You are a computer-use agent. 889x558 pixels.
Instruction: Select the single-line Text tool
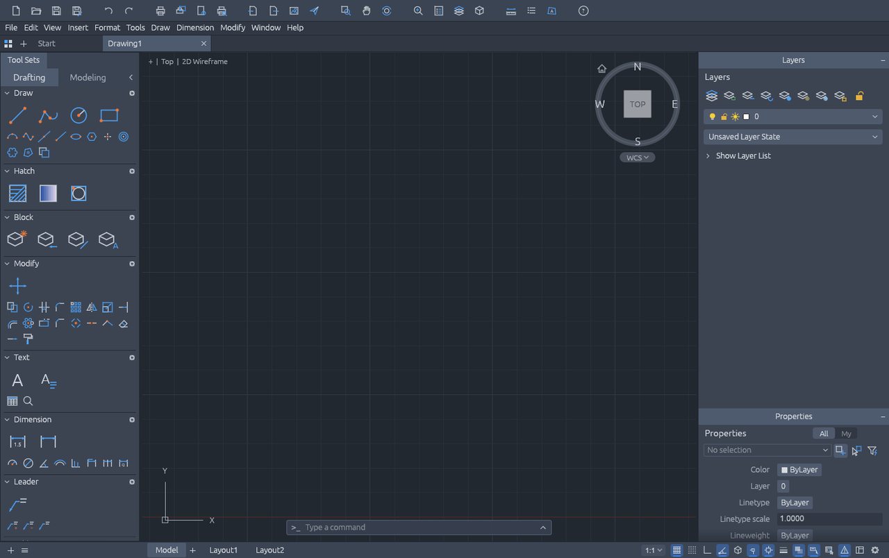(x=17, y=380)
